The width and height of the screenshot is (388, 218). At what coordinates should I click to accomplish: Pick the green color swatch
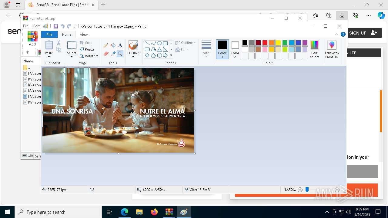[285, 43]
